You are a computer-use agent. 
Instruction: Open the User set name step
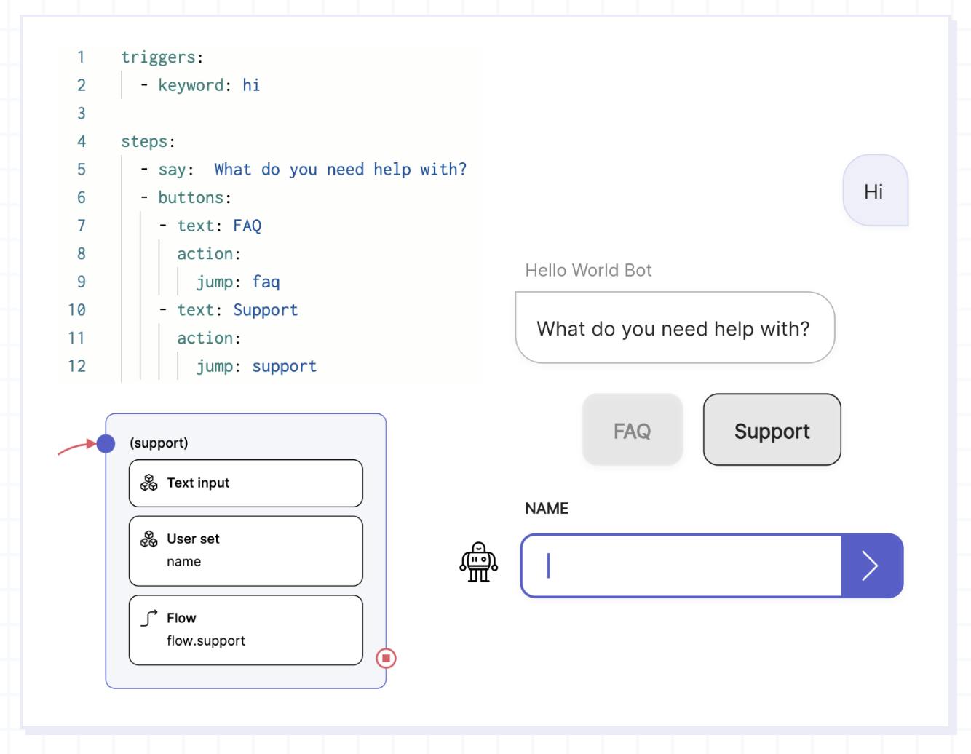pyautogui.click(x=246, y=551)
